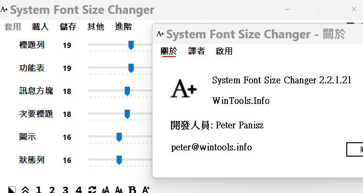
Task: Click the 標題列 value 19
Action: 67,45
